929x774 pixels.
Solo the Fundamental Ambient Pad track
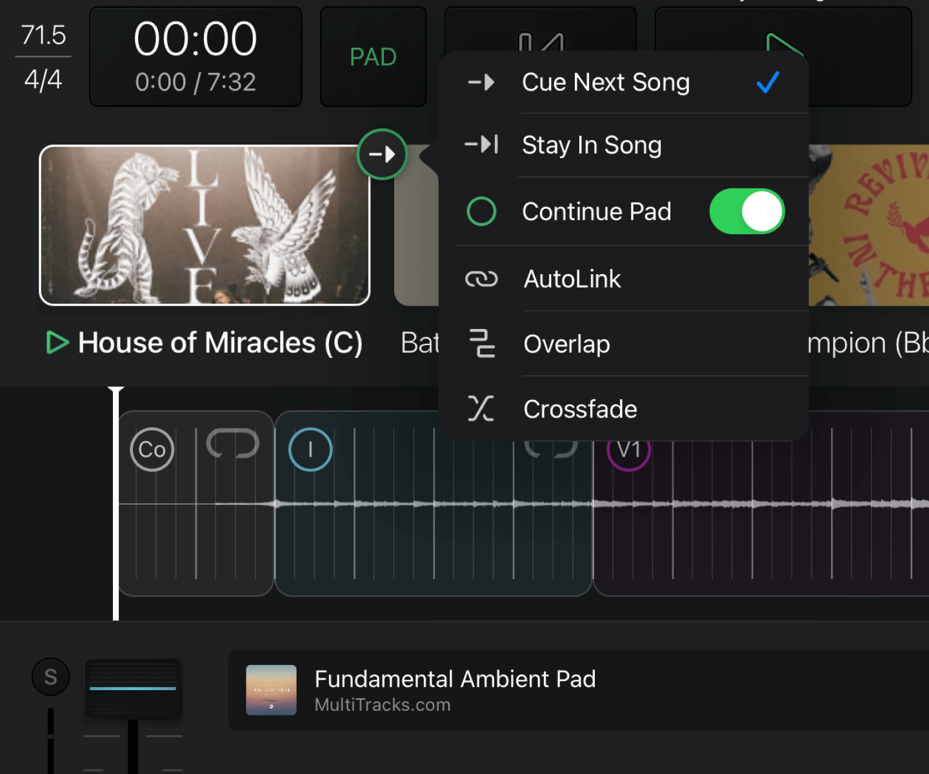[50, 677]
